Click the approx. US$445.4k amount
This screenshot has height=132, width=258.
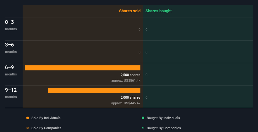[126, 103]
